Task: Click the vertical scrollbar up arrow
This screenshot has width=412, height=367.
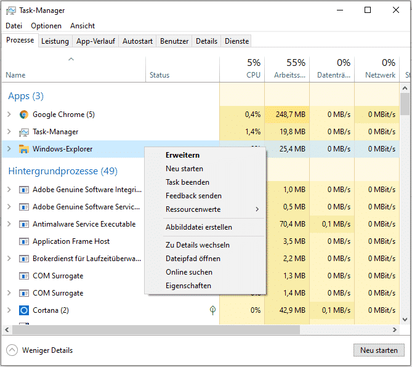Action: tap(405, 88)
